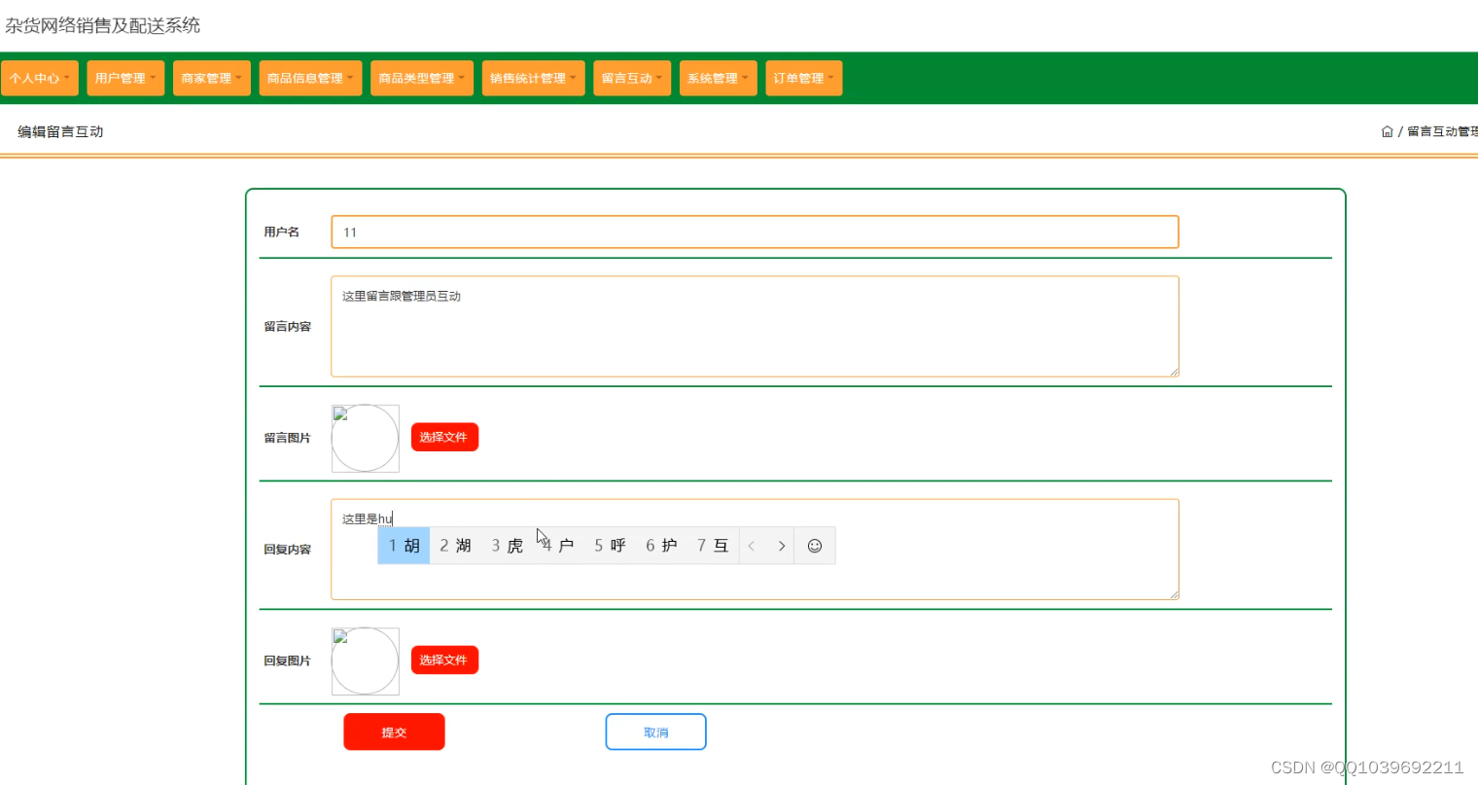
Task: Click the 杂货网络销售及配送系统 title
Action: point(102,25)
